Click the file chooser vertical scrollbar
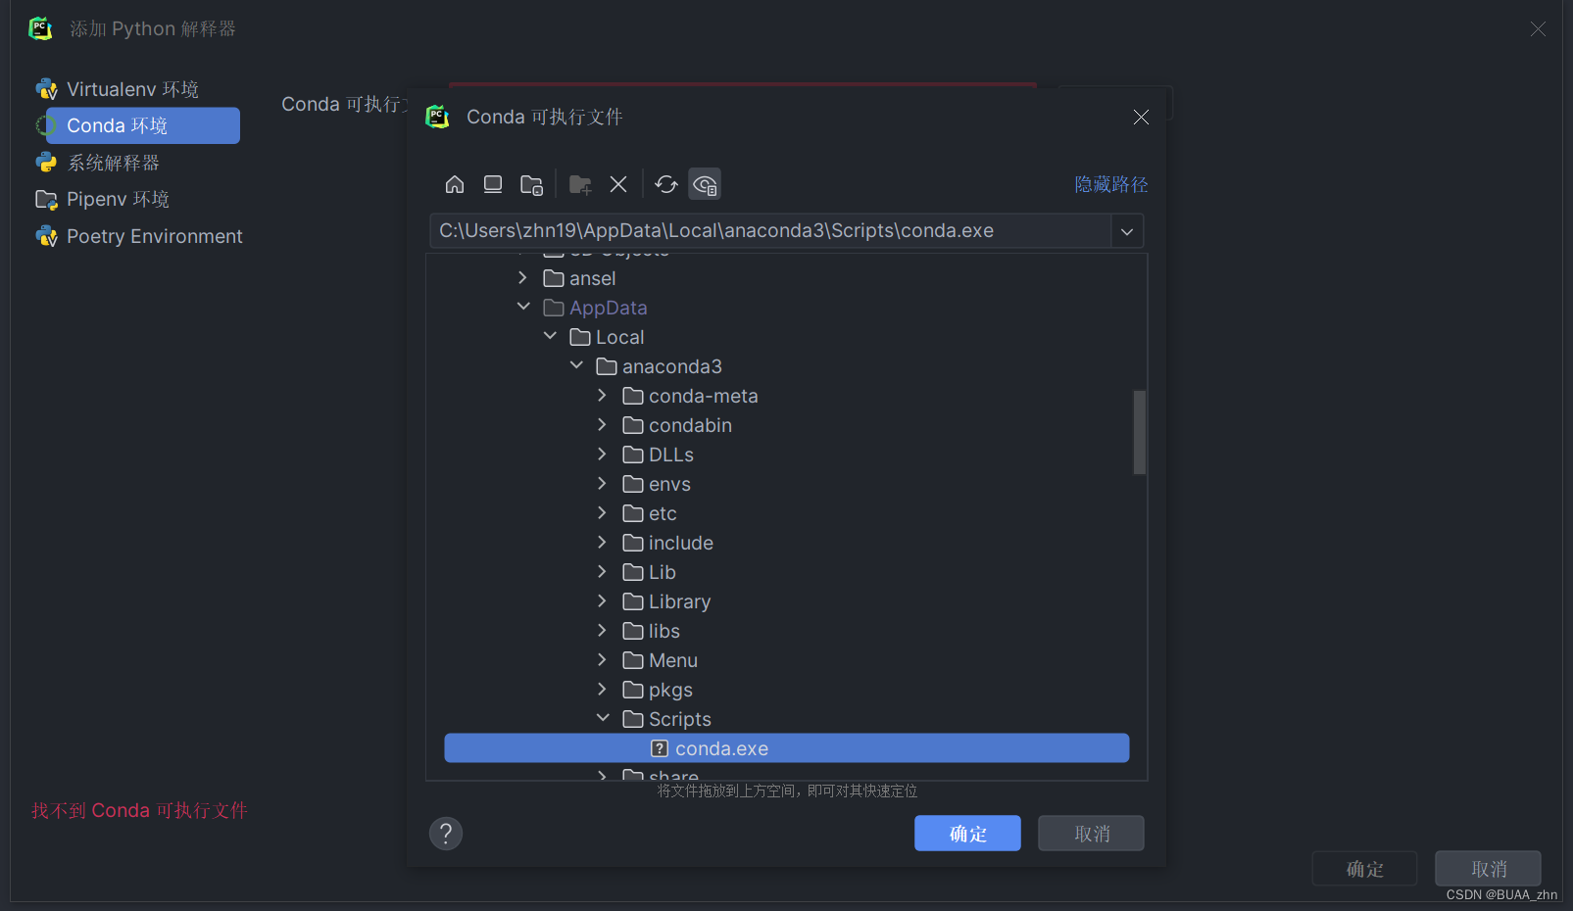This screenshot has height=911, width=1573. (x=1139, y=432)
